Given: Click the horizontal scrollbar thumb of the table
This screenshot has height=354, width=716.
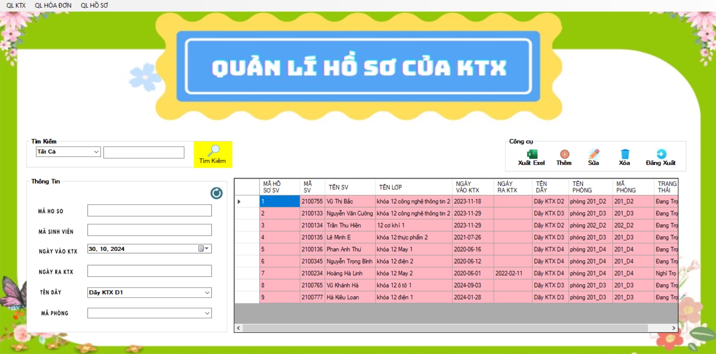Looking at the screenshot, I should (445, 328).
